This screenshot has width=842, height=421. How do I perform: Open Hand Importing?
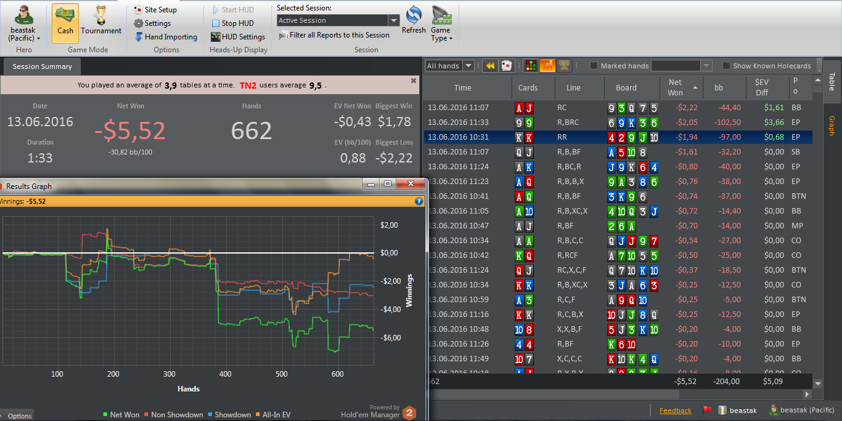coord(166,37)
